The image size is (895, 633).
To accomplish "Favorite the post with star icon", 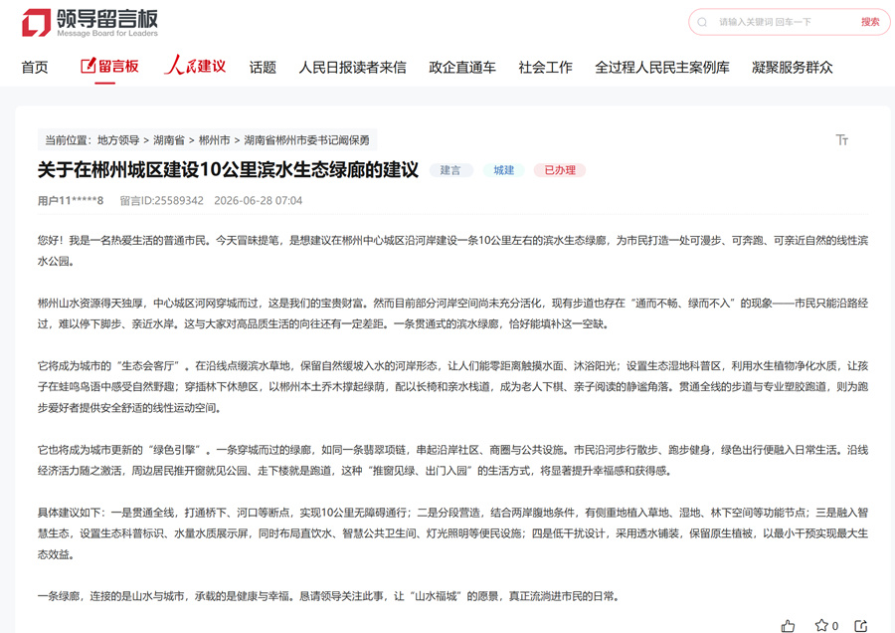I will point(821,625).
